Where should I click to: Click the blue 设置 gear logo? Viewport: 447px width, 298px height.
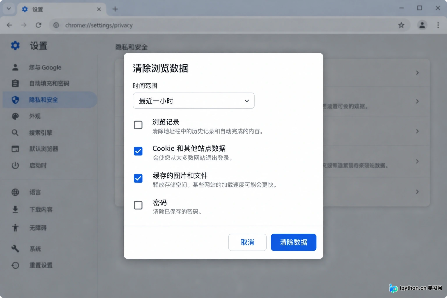[x=15, y=45]
